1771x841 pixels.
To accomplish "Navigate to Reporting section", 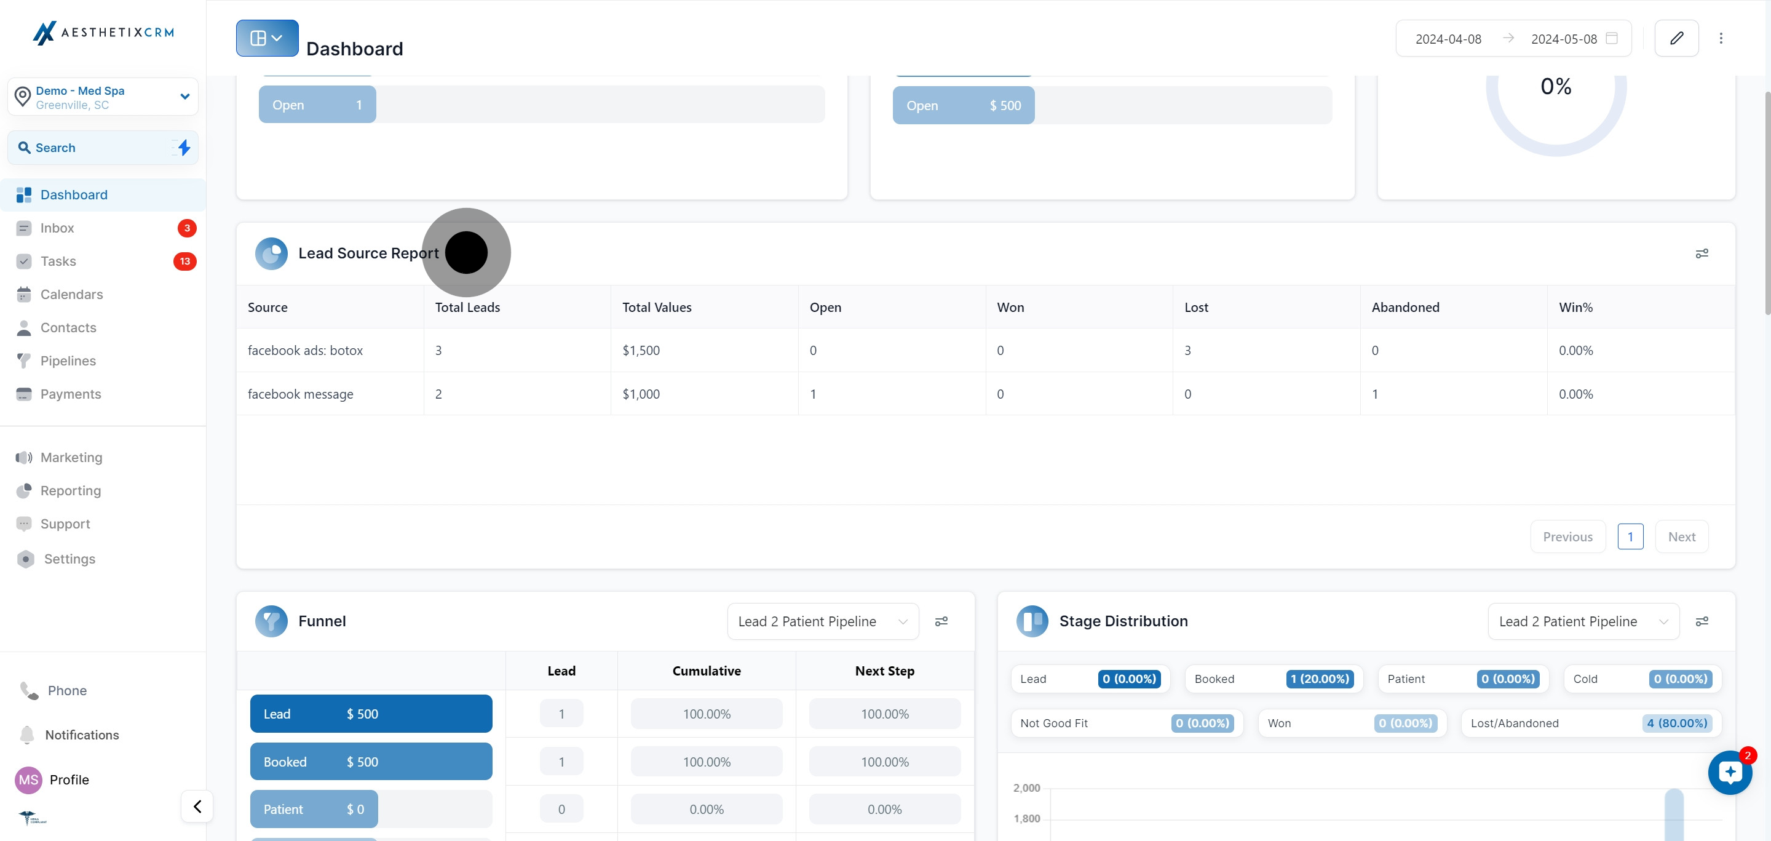I will [70, 491].
